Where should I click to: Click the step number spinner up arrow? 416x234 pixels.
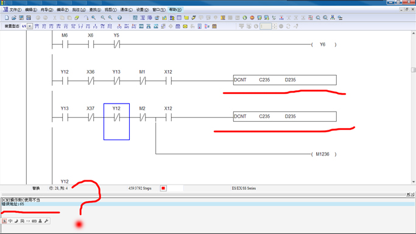click(x=275, y=25)
